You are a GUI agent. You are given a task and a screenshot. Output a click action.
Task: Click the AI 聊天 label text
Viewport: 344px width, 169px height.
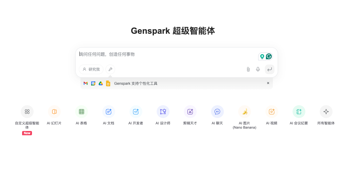(x=217, y=123)
